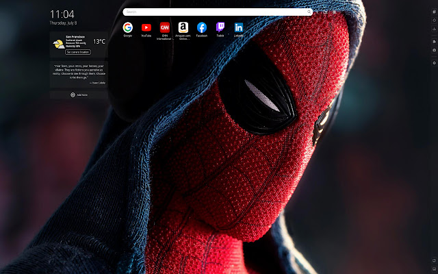The height and width of the screenshot is (274, 438).
Task: Open the CNN International shortcut
Action: (165, 31)
